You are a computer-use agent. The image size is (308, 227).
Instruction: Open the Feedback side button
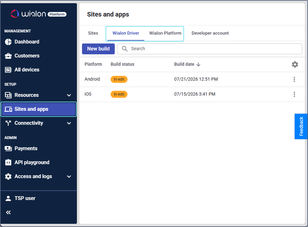click(301, 126)
